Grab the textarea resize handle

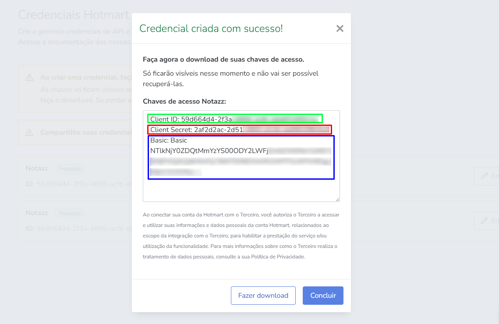[x=337, y=199]
